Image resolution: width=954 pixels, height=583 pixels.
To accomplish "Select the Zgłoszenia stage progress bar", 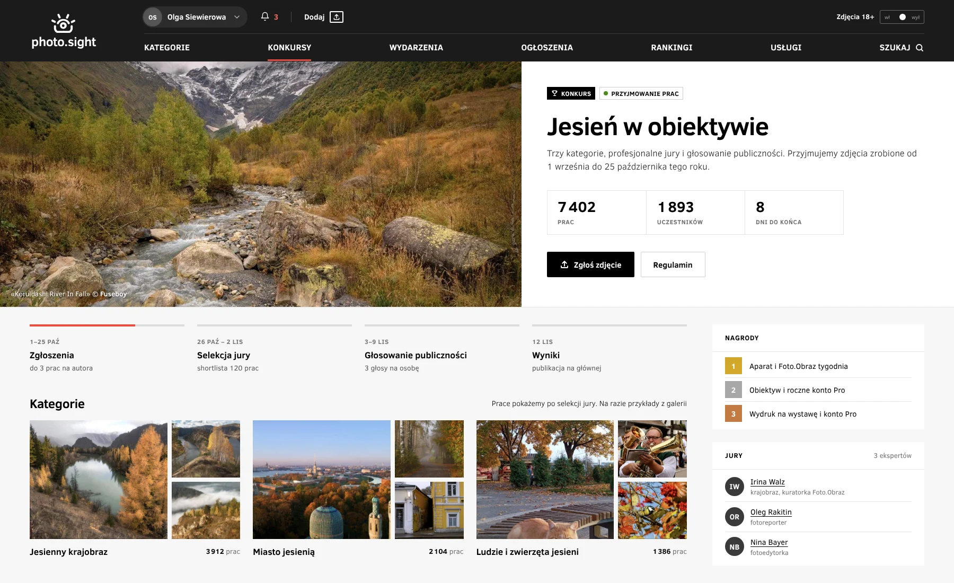I will [x=107, y=325].
